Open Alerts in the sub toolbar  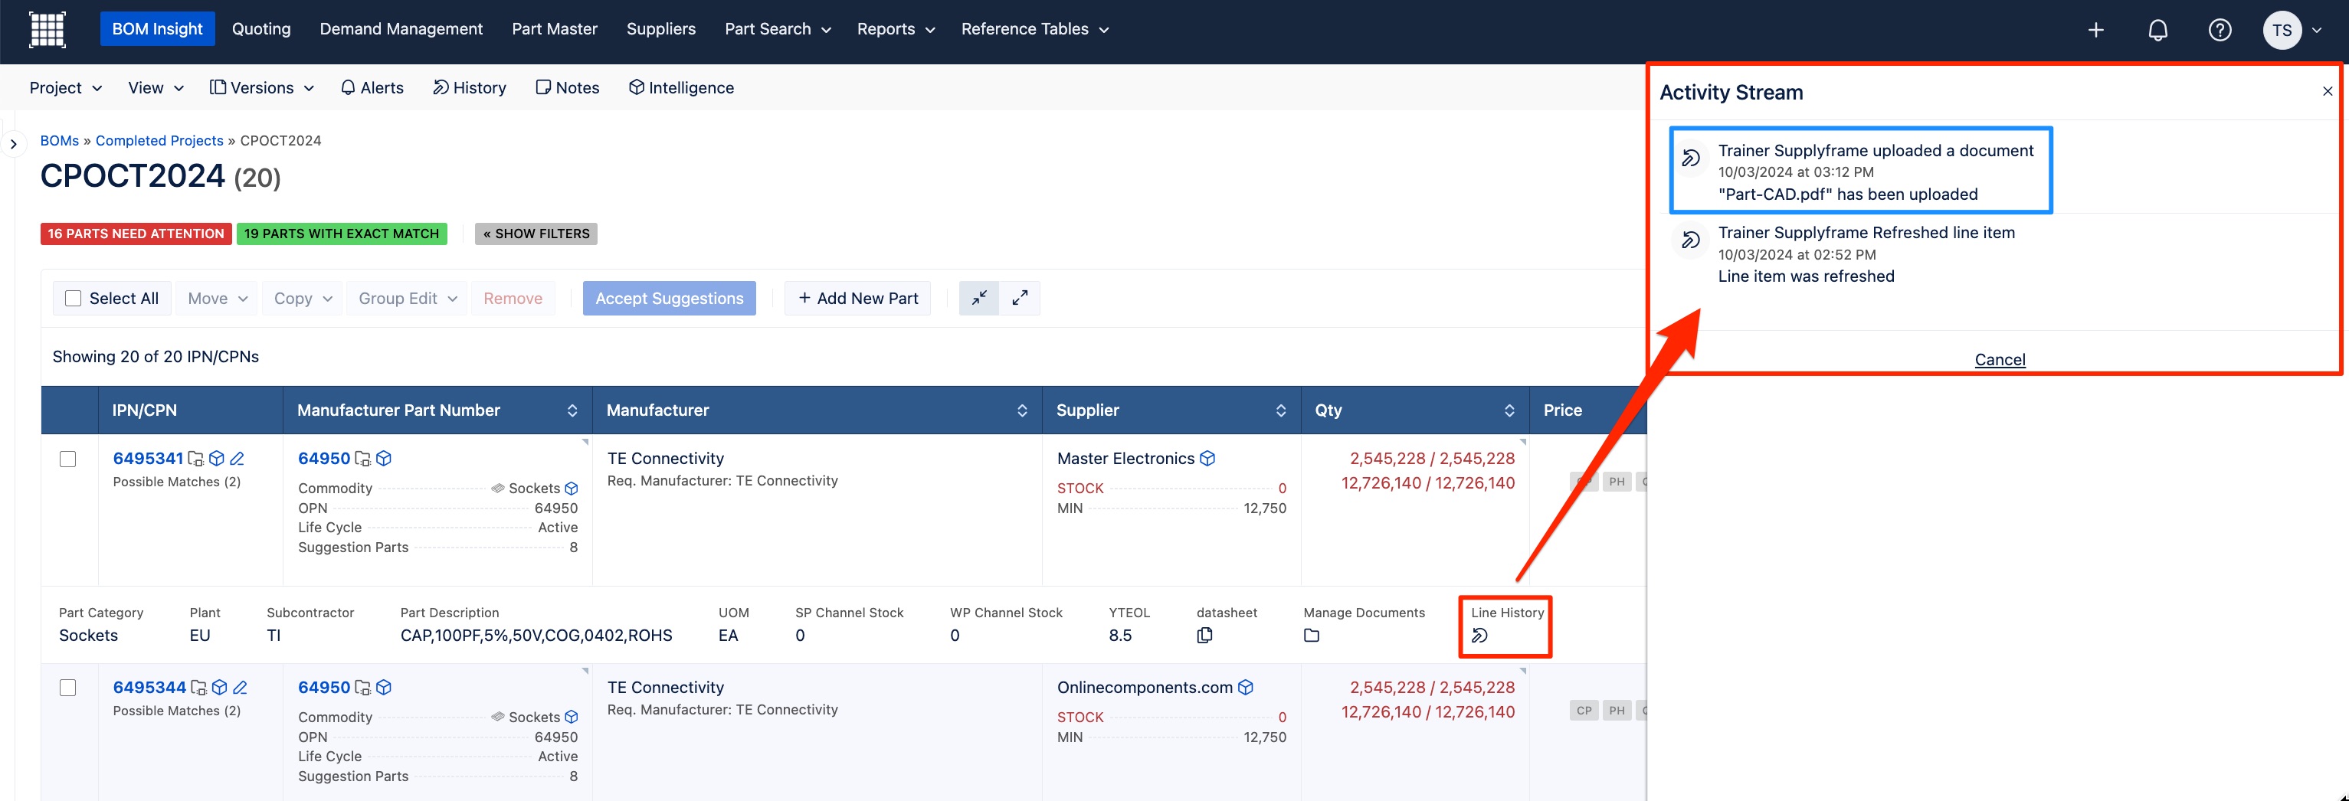[x=372, y=88]
